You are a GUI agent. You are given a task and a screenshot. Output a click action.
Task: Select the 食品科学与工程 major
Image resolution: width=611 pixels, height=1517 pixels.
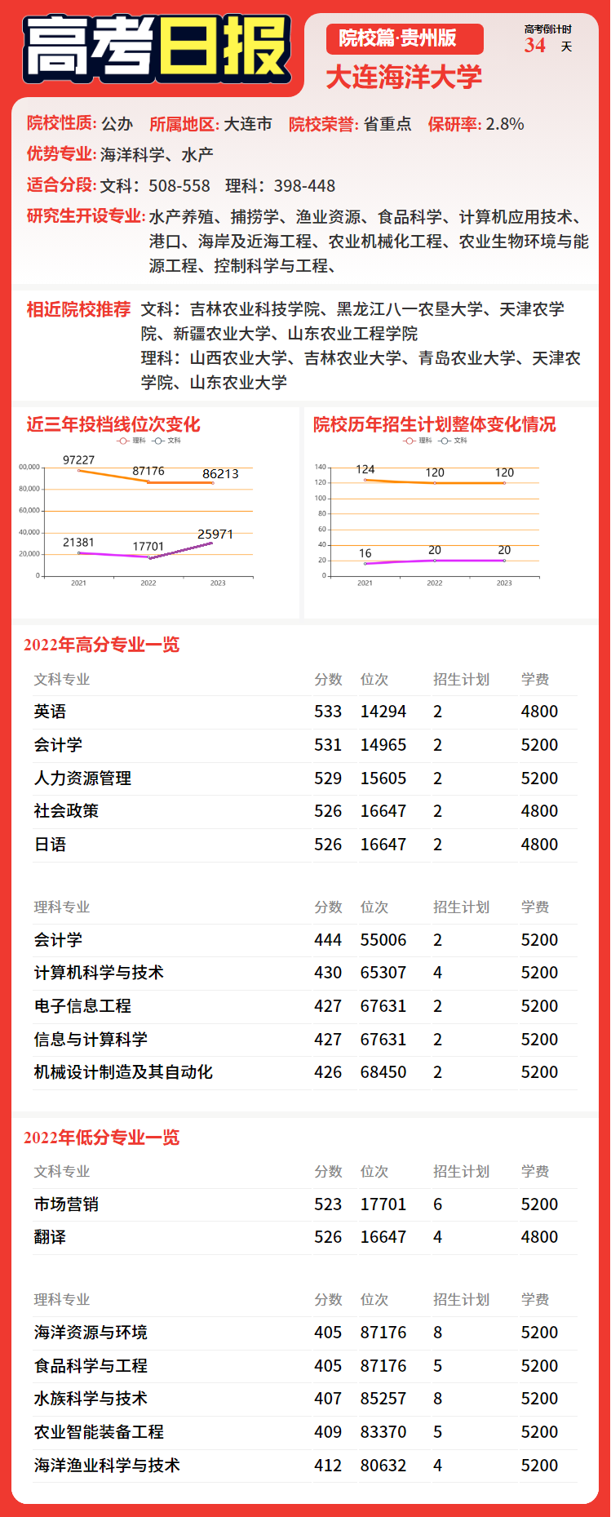pos(91,1366)
